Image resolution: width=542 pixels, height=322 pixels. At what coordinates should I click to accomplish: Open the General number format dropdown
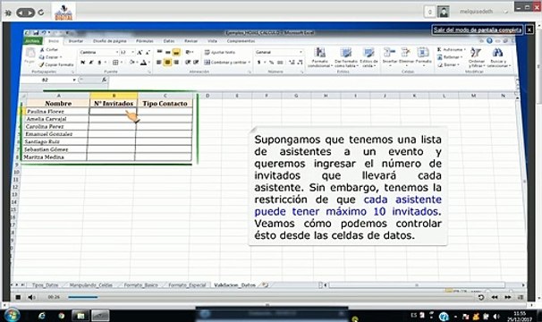(301, 52)
